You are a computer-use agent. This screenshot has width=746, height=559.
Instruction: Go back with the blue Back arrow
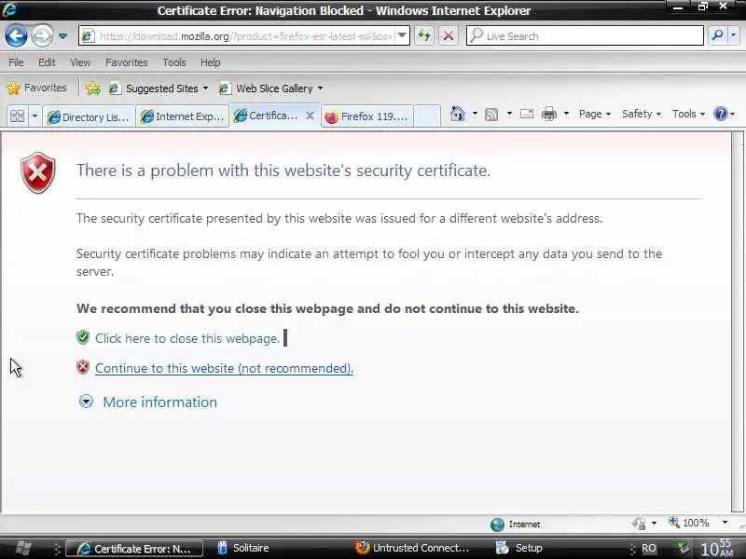pos(16,36)
